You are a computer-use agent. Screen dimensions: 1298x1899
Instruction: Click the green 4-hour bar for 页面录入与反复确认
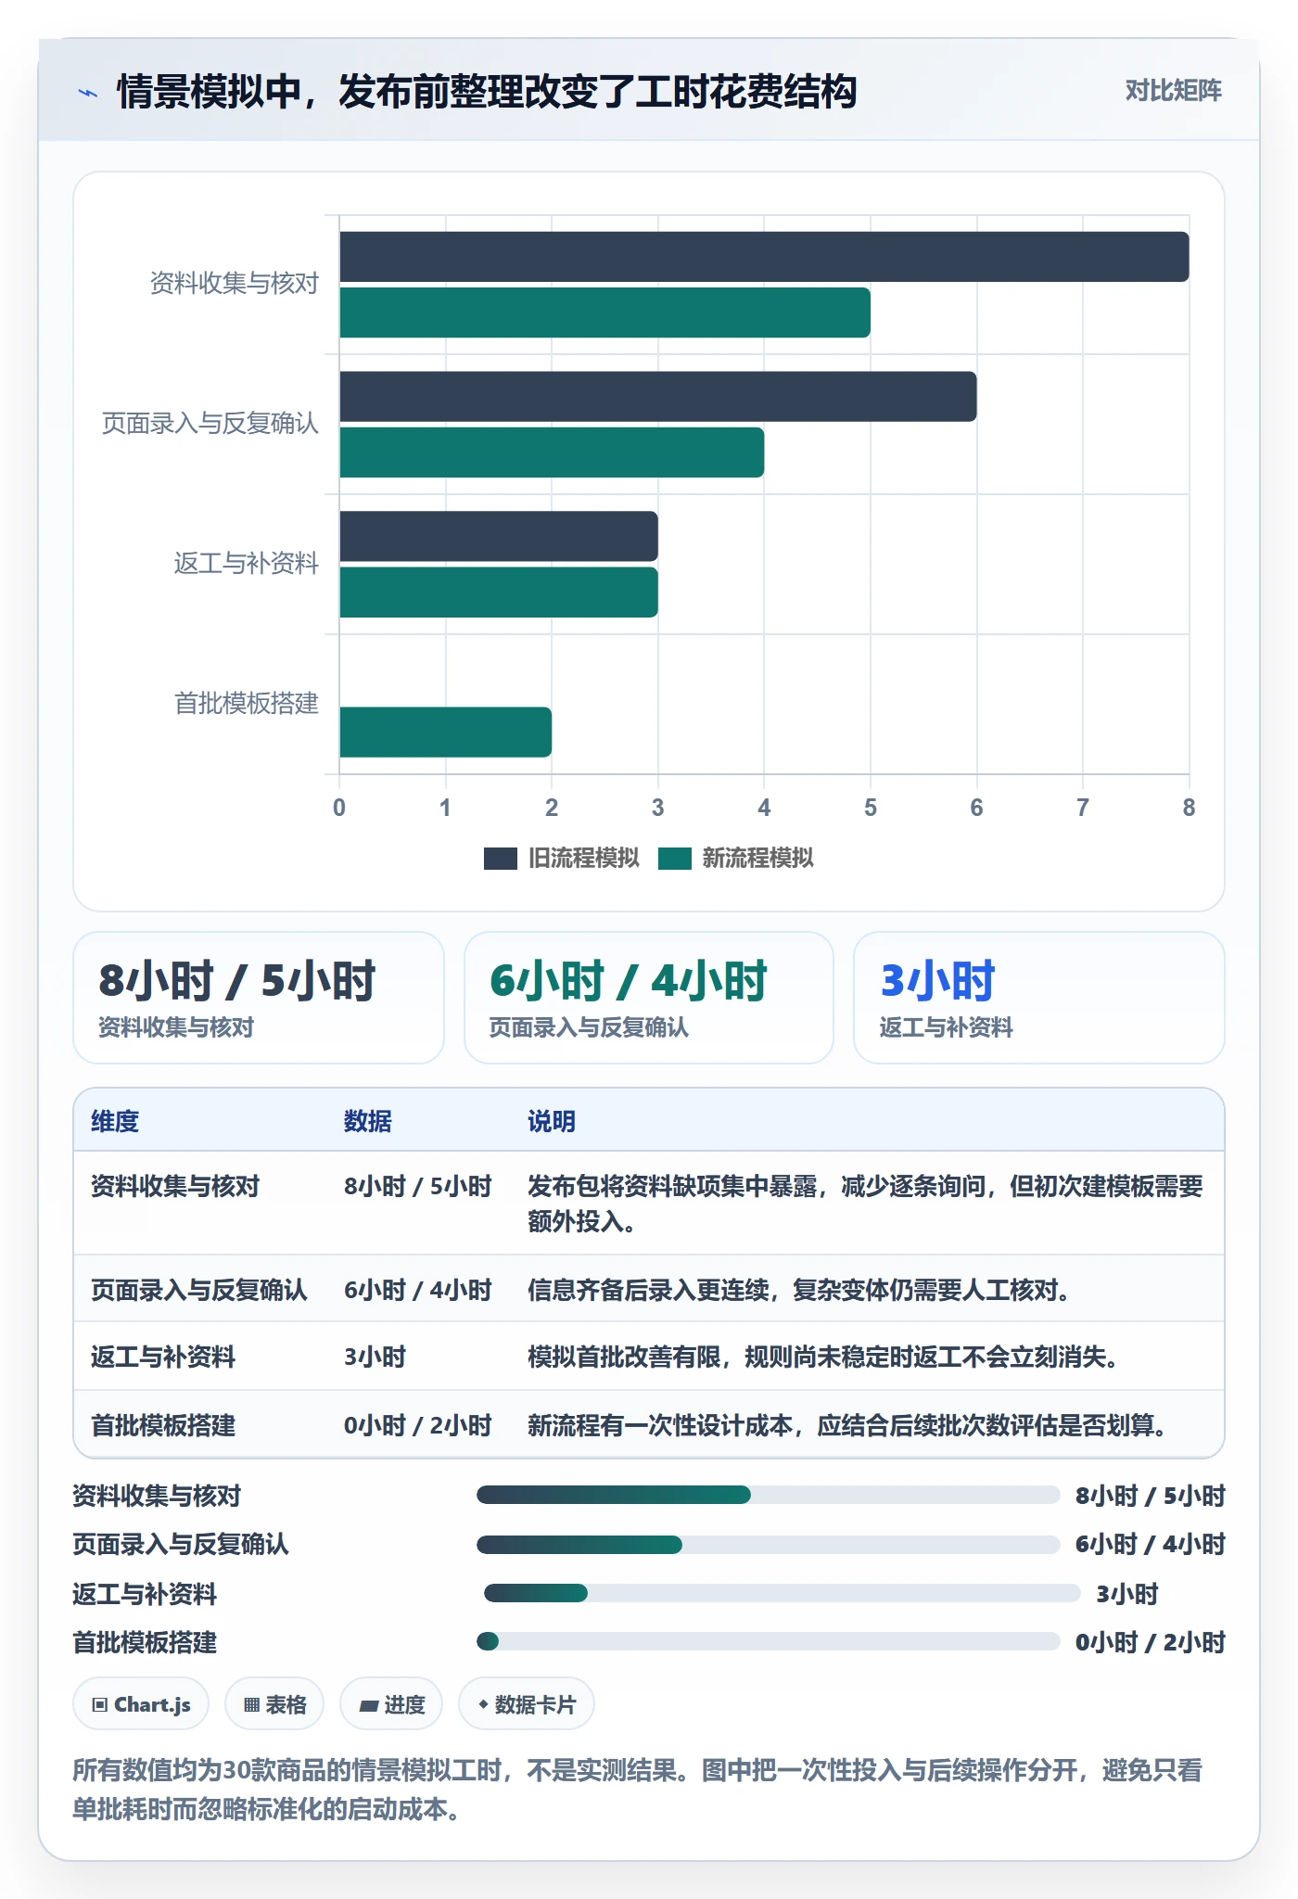coord(552,452)
